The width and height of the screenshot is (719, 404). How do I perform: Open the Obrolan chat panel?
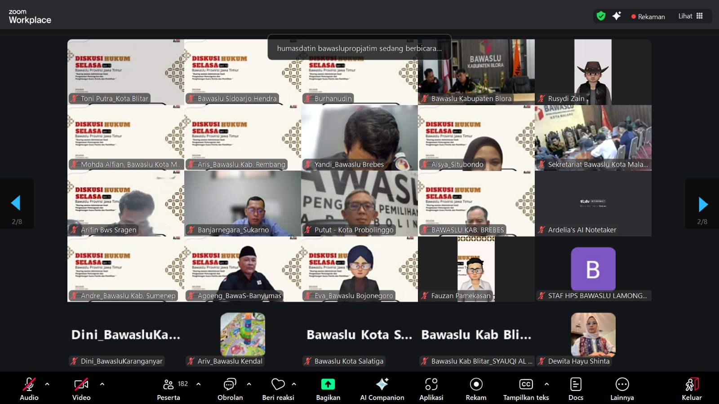coord(230,388)
